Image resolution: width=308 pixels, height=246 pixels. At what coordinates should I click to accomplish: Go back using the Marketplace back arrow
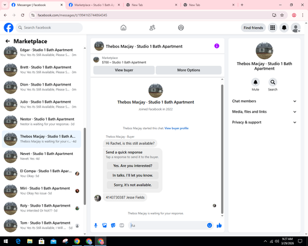7,41
